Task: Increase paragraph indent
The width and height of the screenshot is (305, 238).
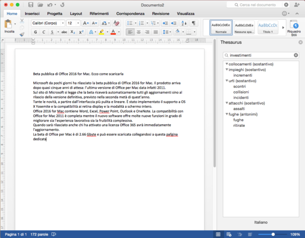Action: (173, 23)
